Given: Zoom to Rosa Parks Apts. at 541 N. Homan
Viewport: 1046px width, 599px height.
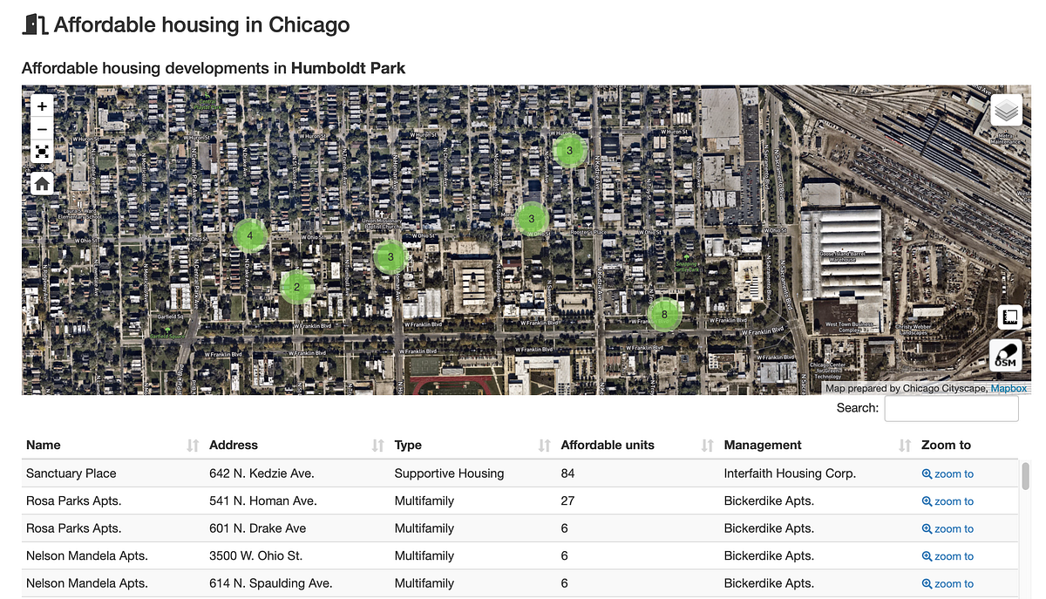Looking at the screenshot, I should point(948,501).
